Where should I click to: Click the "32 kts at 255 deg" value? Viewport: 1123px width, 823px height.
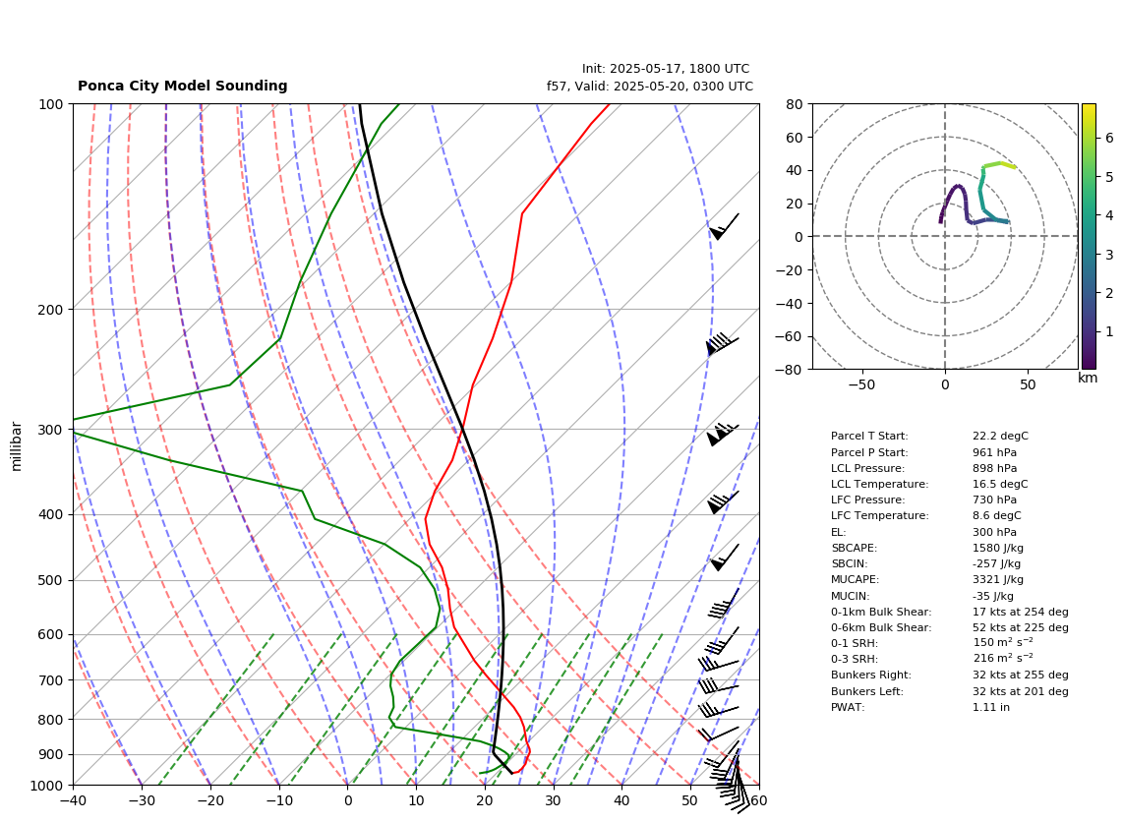(1021, 675)
